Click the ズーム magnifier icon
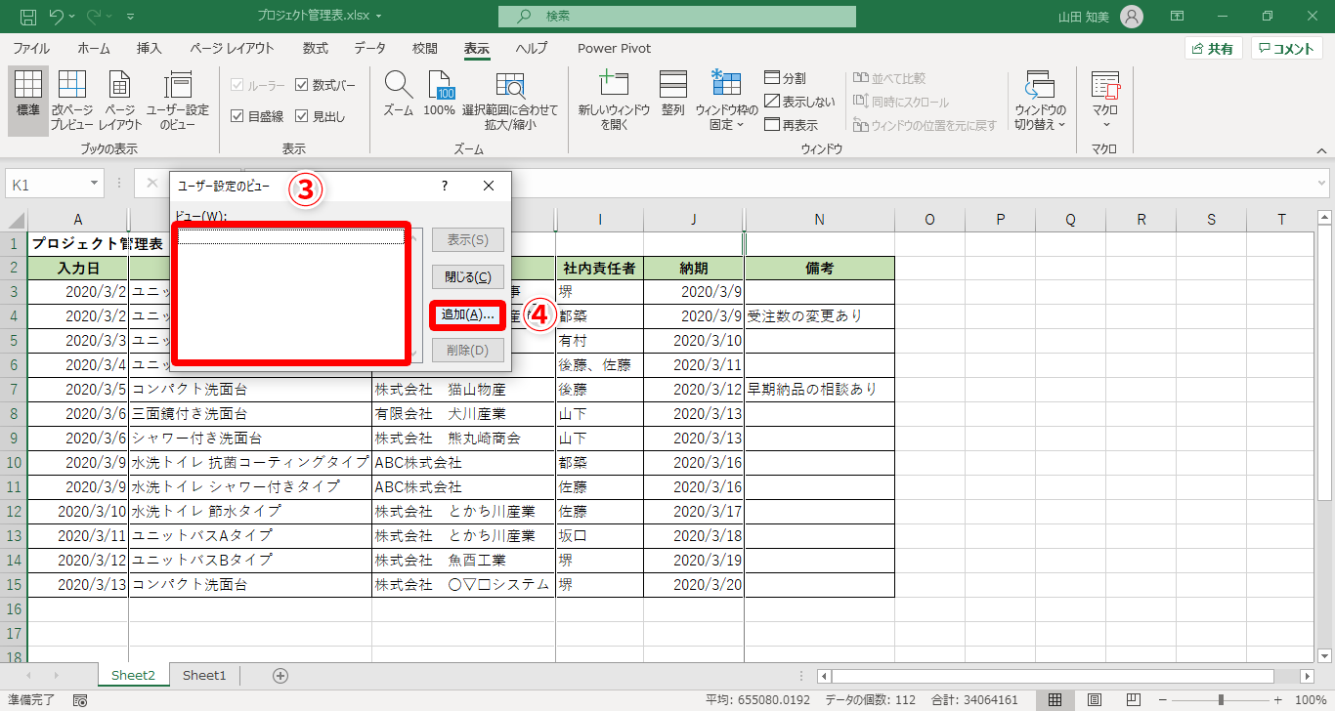 pyautogui.click(x=398, y=95)
